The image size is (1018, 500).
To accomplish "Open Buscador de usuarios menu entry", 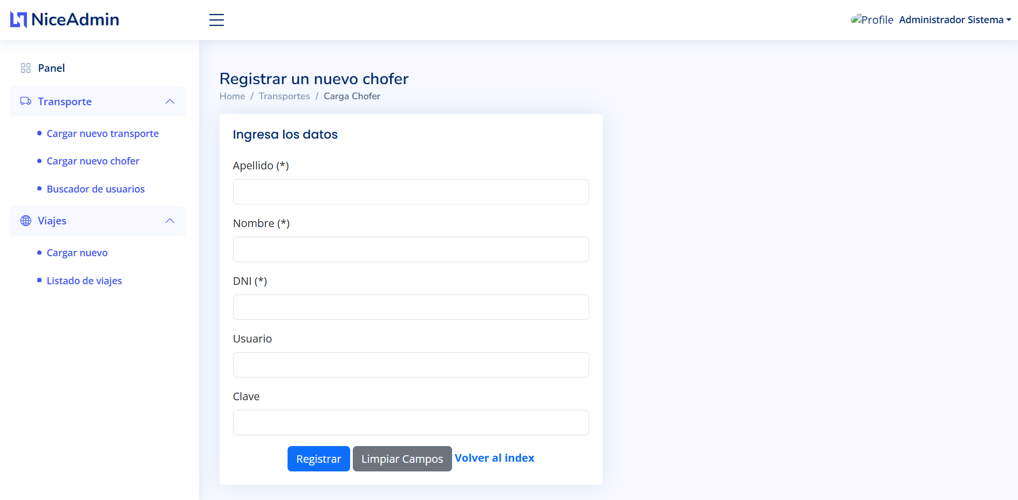I will pos(95,189).
